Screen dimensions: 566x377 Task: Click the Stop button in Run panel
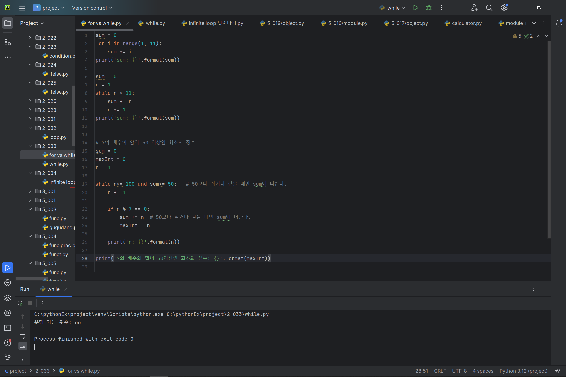click(x=30, y=303)
